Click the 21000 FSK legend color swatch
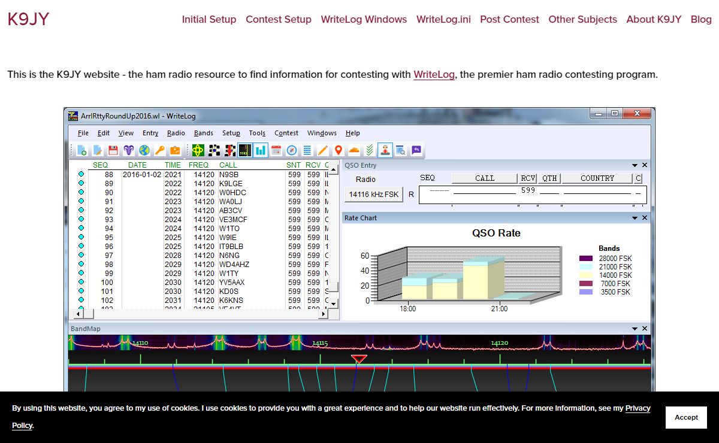The width and height of the screenshot is (719, 443). 586,267
